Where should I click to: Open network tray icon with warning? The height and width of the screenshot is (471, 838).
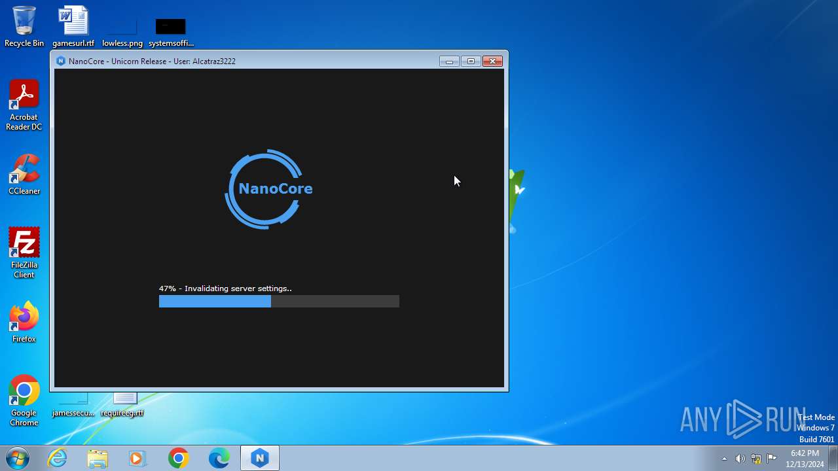756,459
